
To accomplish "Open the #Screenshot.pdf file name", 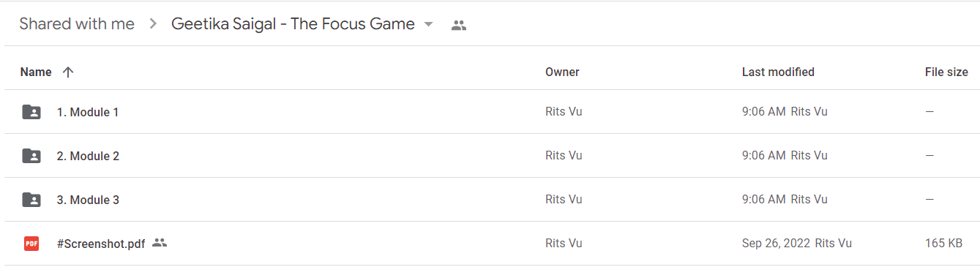I will (x=101, y=244).
